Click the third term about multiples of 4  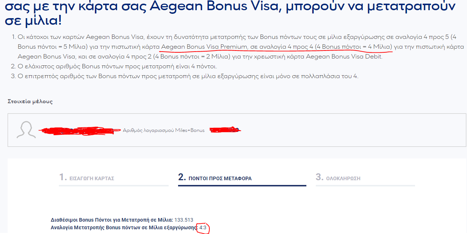188,76
